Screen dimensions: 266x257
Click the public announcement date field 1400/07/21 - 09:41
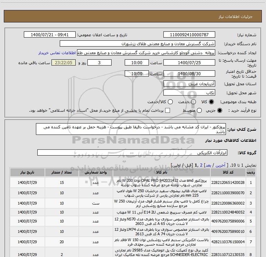tap(49, 35)
